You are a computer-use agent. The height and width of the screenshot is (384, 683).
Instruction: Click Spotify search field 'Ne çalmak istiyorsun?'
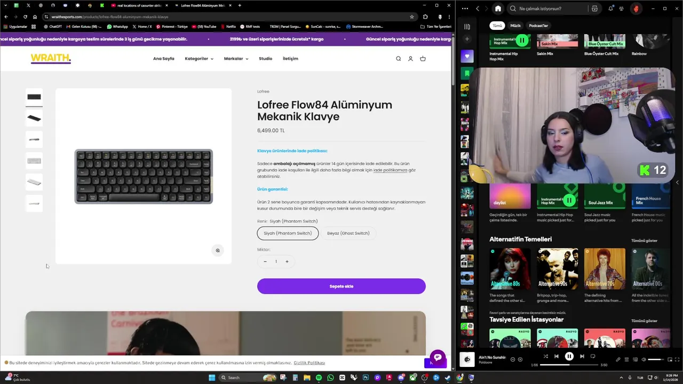tap(547, 9)
